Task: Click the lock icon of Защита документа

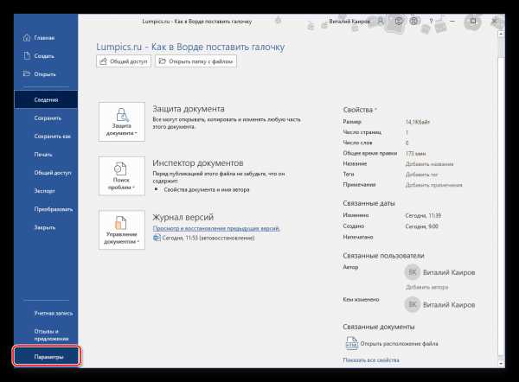Action: tap(121, 115)
